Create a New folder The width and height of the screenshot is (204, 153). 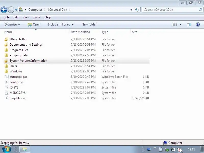(89, 24)
